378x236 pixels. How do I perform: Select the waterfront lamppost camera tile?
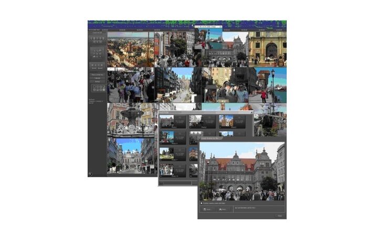268,85
